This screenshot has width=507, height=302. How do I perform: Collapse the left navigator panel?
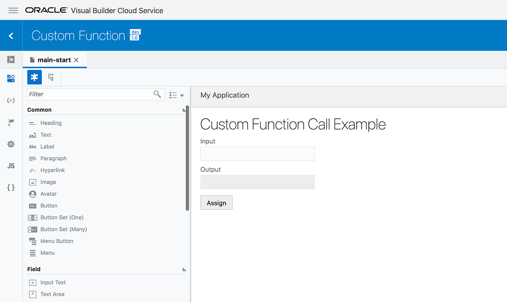click(x=11, y=59)
